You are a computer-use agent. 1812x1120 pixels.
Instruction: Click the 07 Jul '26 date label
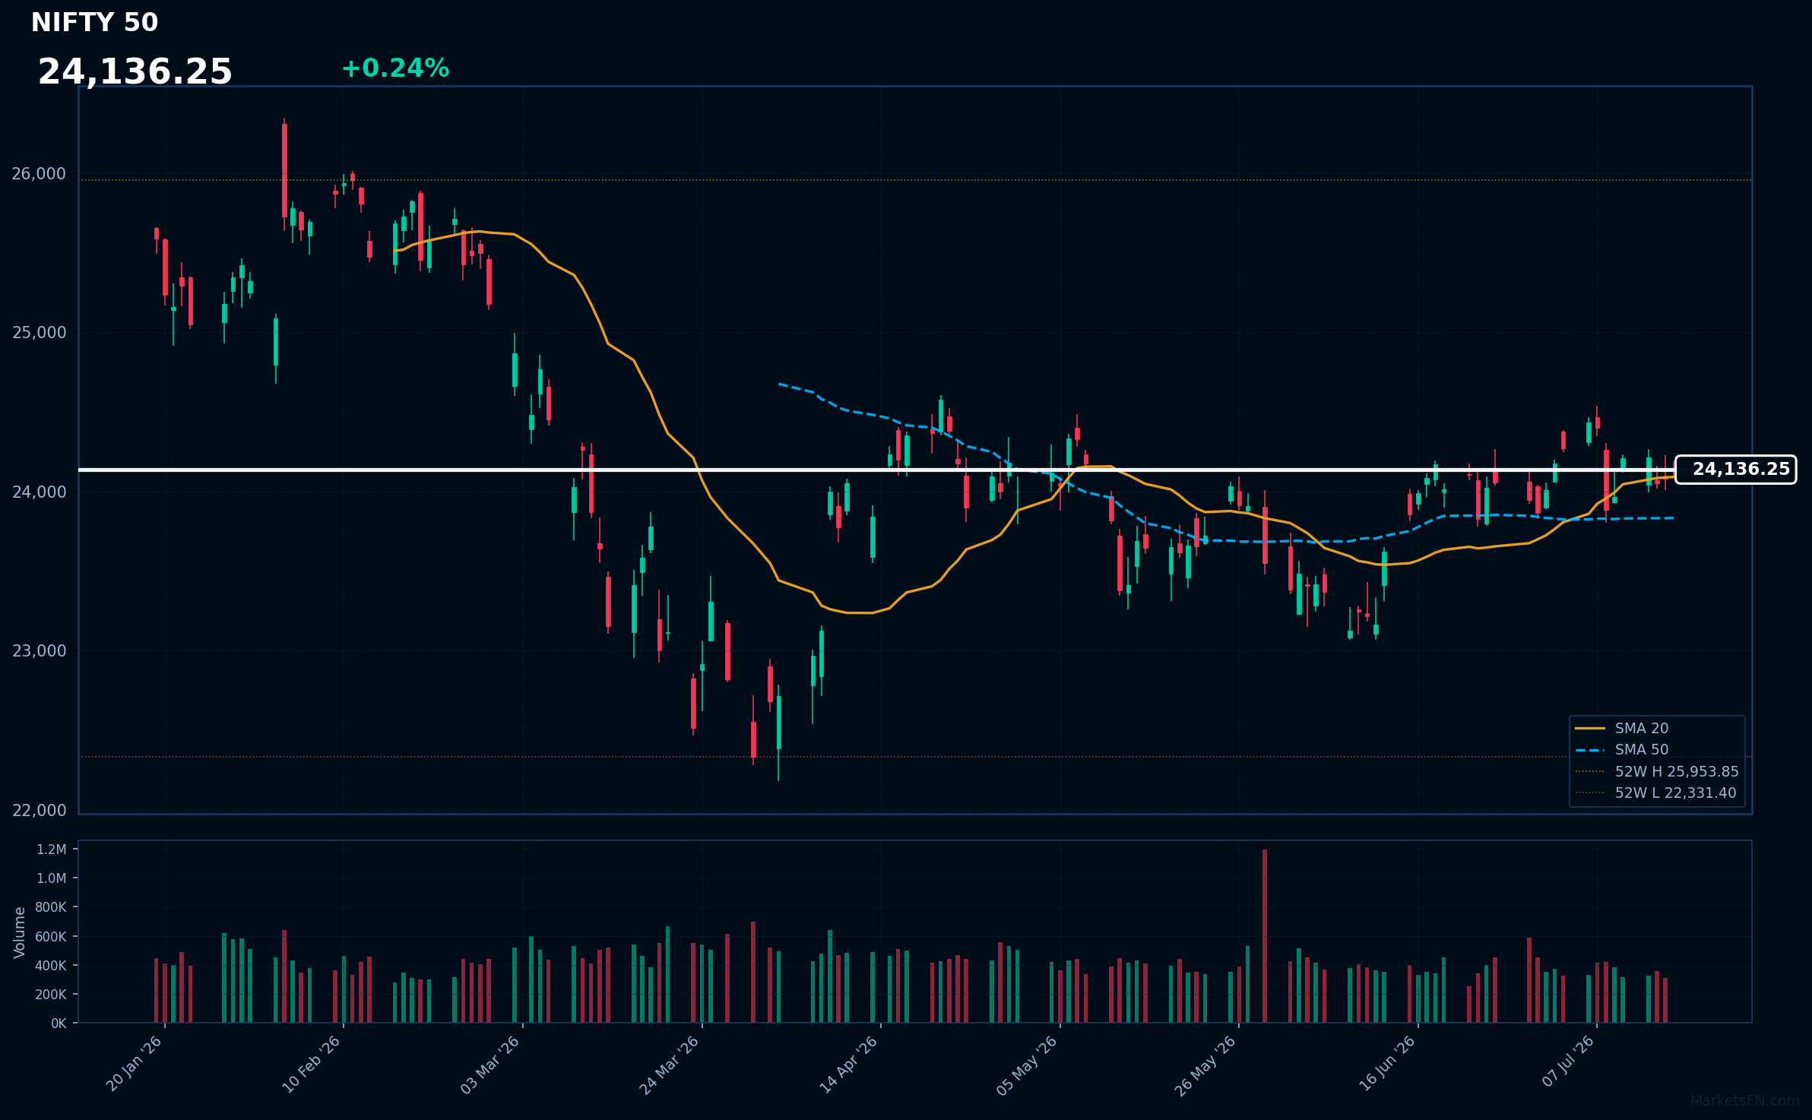click(x=1568, y=1061)
